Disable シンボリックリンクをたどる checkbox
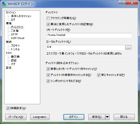140x124 pixels. tap(48, 81)
